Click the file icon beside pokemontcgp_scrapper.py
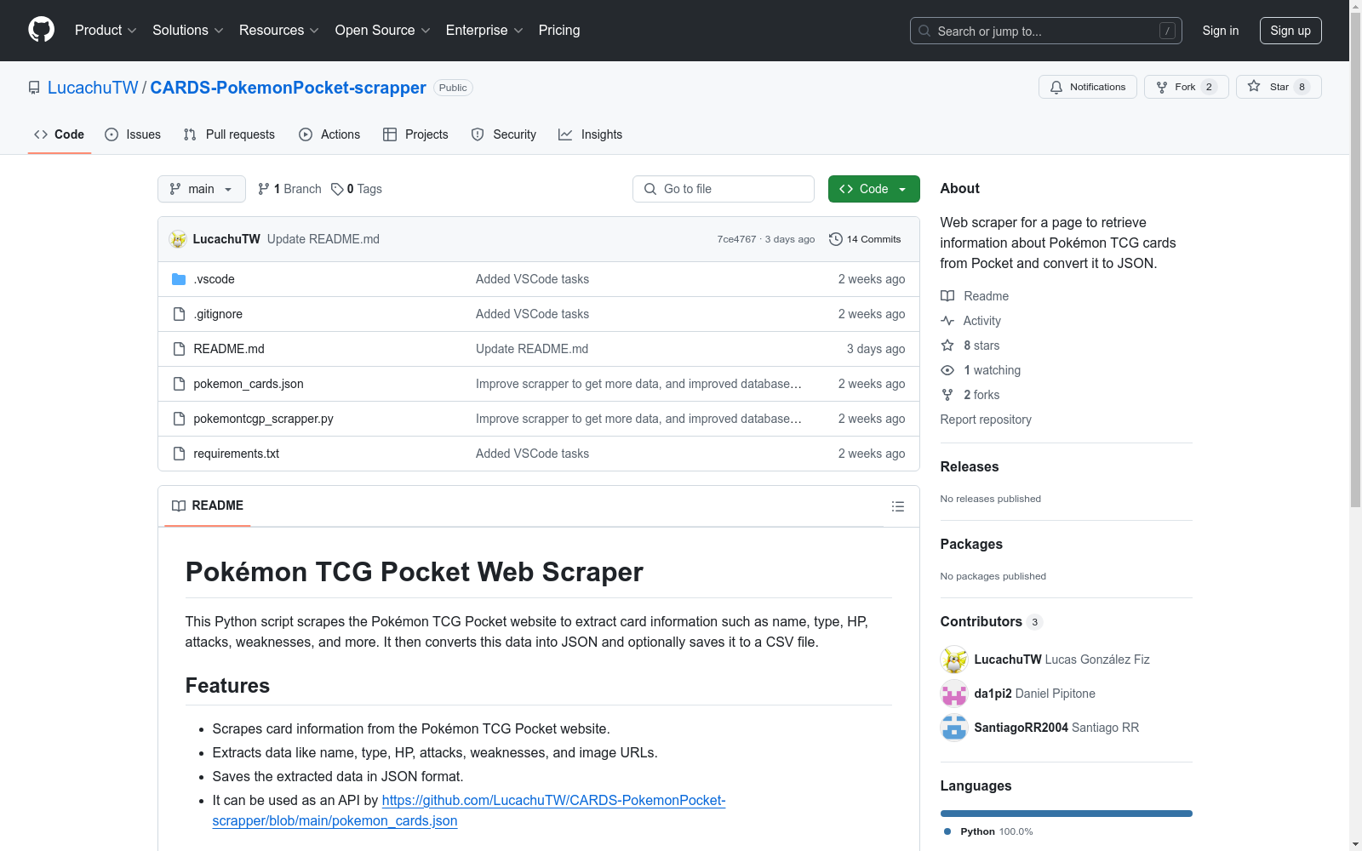Screen dimensions: 1362x851 (x=179, y=419)
